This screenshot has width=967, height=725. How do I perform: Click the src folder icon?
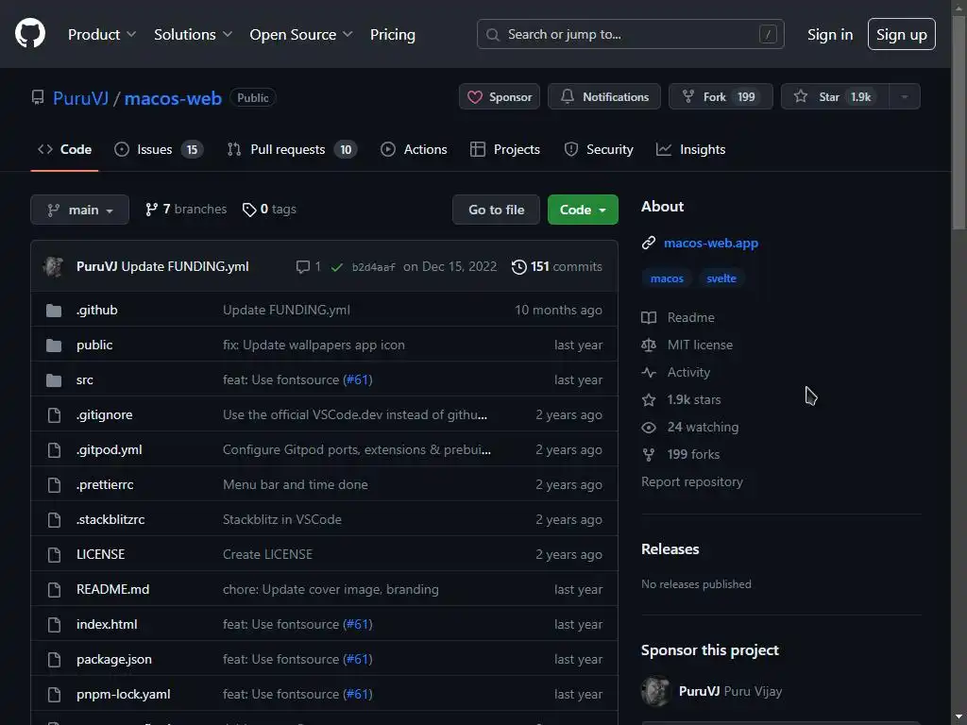click(54, 379)
